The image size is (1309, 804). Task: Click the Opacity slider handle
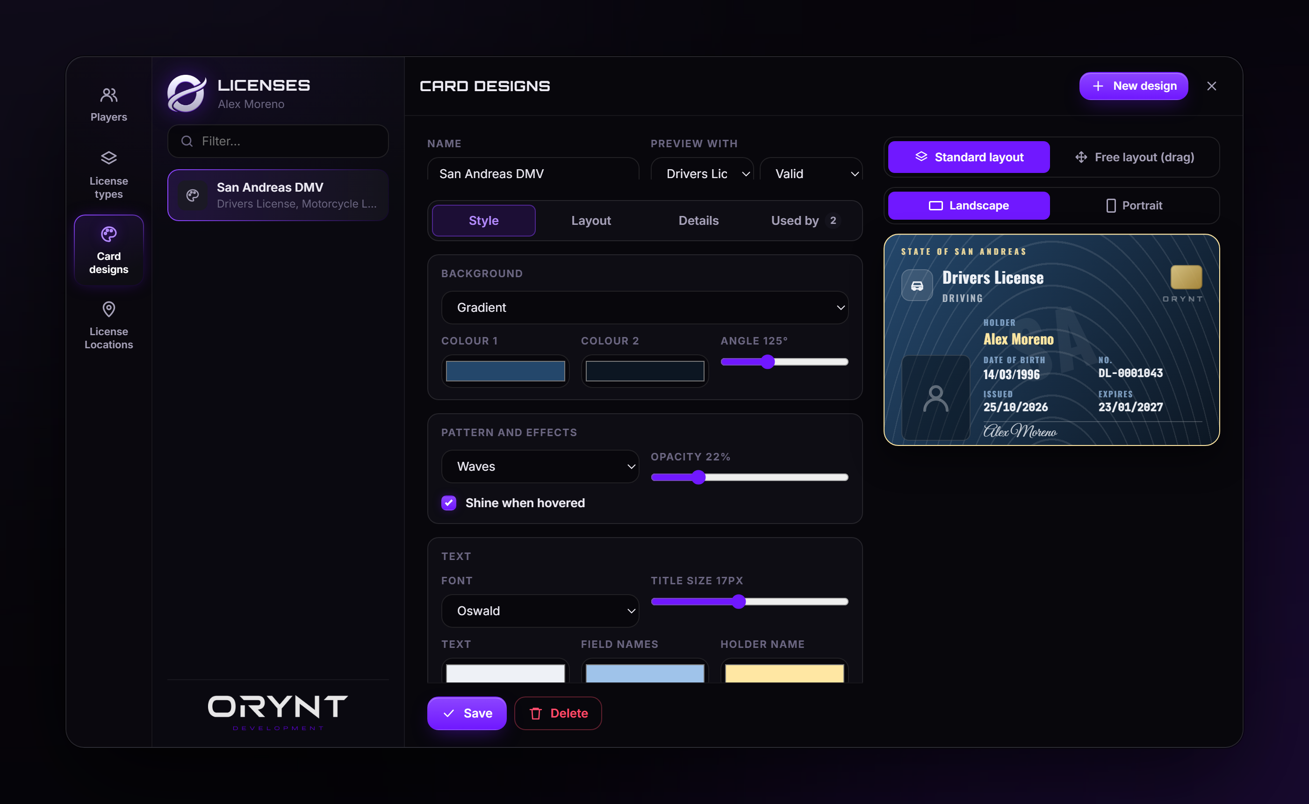tap(698, 477)
